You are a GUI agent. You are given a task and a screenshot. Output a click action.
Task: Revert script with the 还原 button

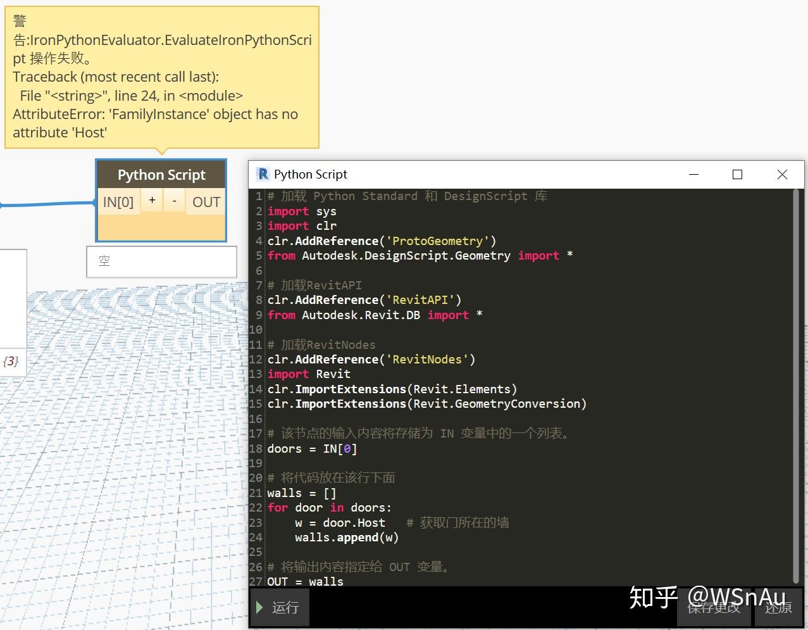(x=778, y=607)
